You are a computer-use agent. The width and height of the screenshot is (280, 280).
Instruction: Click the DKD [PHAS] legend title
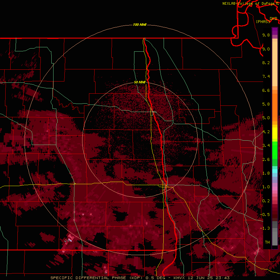click(266, 20)
